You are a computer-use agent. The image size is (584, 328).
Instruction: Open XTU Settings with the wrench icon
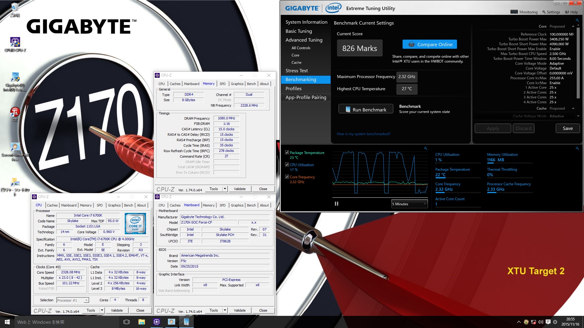pos(551,12)
